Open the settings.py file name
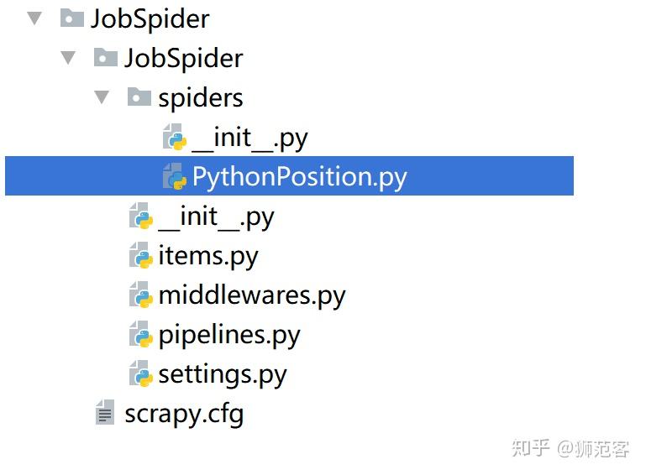646x475 pixels. (x=222, y=373)
